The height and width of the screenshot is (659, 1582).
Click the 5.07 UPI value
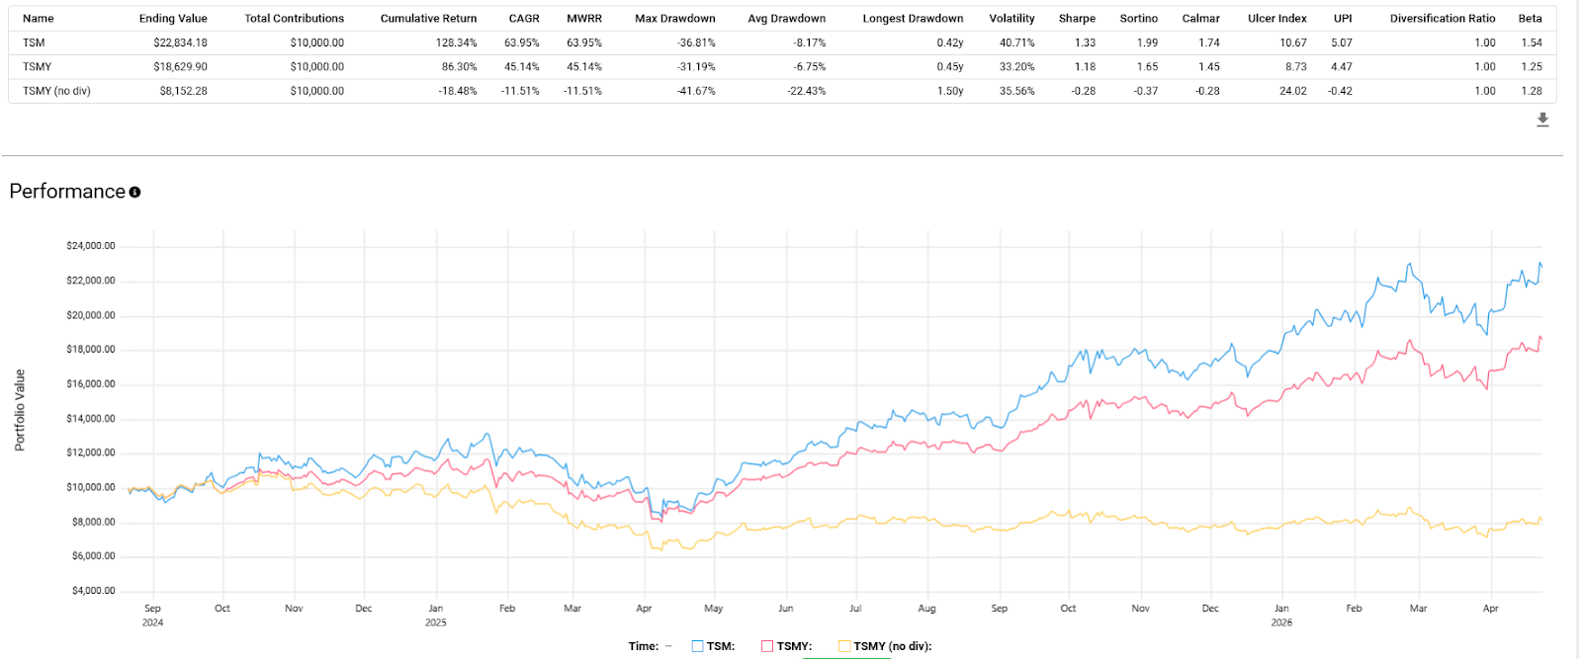pyautogui.click(x=1342, y=43)
